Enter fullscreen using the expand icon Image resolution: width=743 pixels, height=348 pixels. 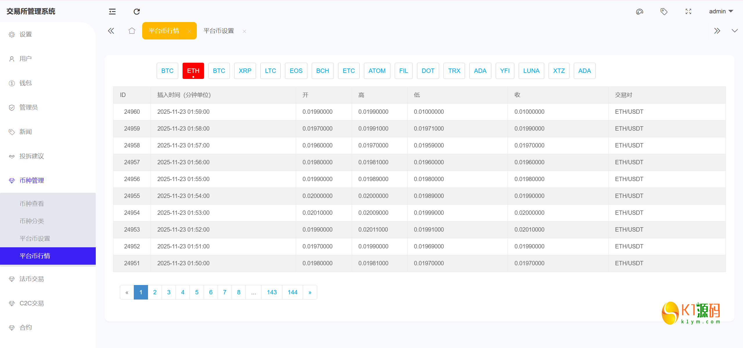tap(688, 11)
